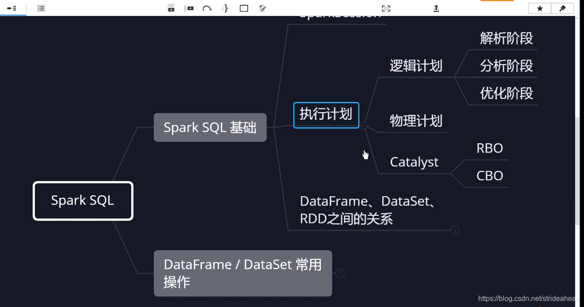The height and width of the screenshot is (307, 584).
Task: Select the CBO node
Action: click(x=490, y=176)
